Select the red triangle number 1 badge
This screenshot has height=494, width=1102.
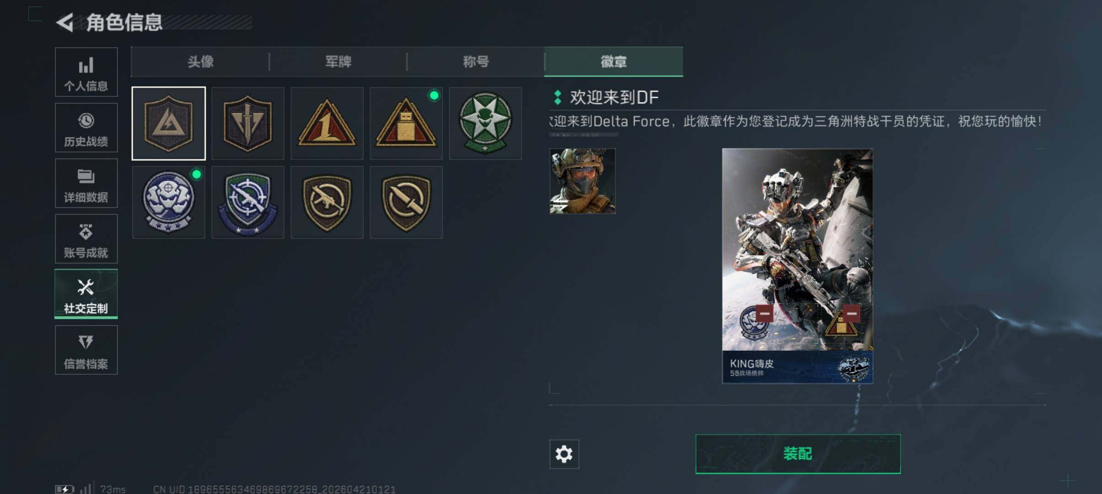click(327, 123)
